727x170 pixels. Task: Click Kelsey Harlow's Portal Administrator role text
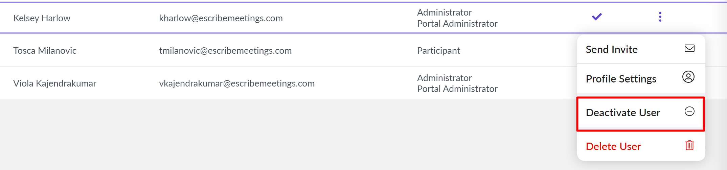pyautogui.click(x=457, y=24)
